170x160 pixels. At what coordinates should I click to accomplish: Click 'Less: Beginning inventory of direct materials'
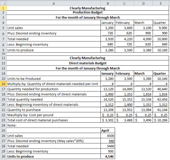click(x=43, y=105)
